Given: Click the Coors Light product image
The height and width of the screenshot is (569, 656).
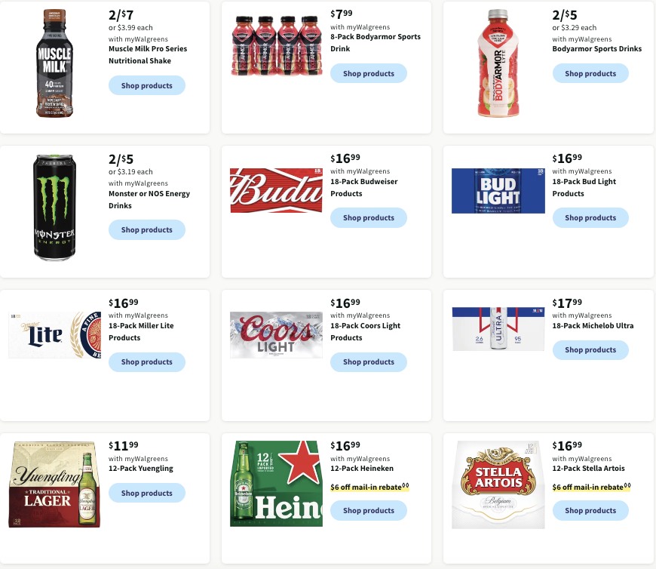Looking at the screenshot, I should [276, 335].
